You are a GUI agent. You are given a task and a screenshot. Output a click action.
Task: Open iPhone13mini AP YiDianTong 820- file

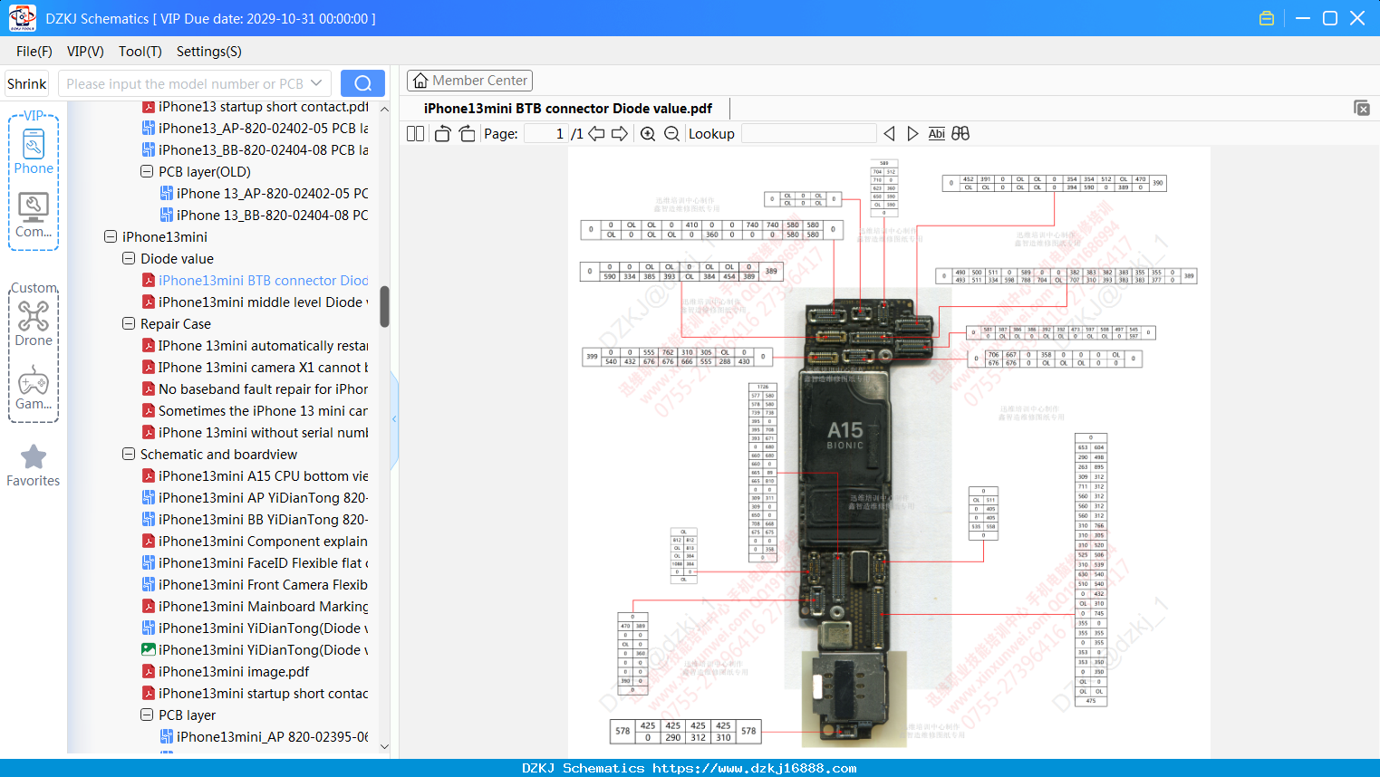click(x=263, y=497)
